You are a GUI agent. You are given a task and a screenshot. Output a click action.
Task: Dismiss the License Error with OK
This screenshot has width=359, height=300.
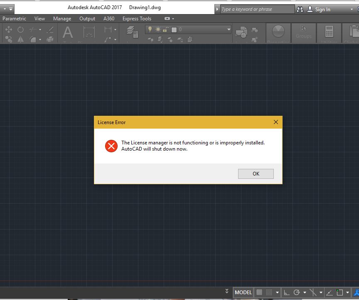256,173
